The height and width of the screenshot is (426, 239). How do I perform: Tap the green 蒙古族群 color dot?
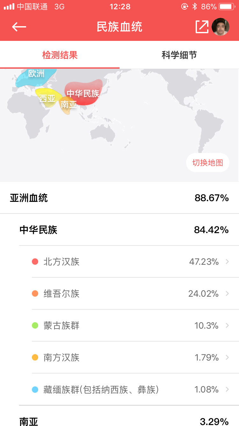click(x=35, y=326)
